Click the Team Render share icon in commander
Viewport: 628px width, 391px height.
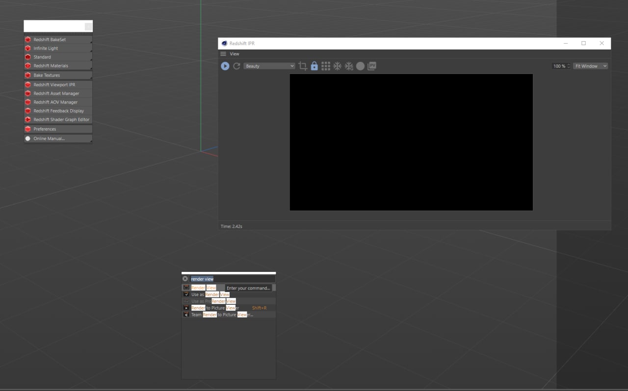(x=186, y=315)
